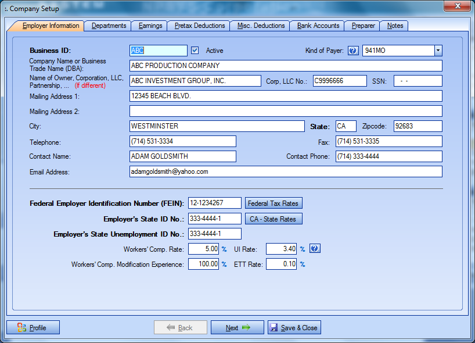Go to the Pretax Deductions tab
Screen dimensions: 475x343
(199, 26)
